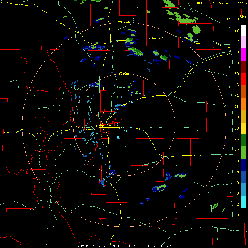
Task: Pick the bright red legend band
Action: (243, 79)
